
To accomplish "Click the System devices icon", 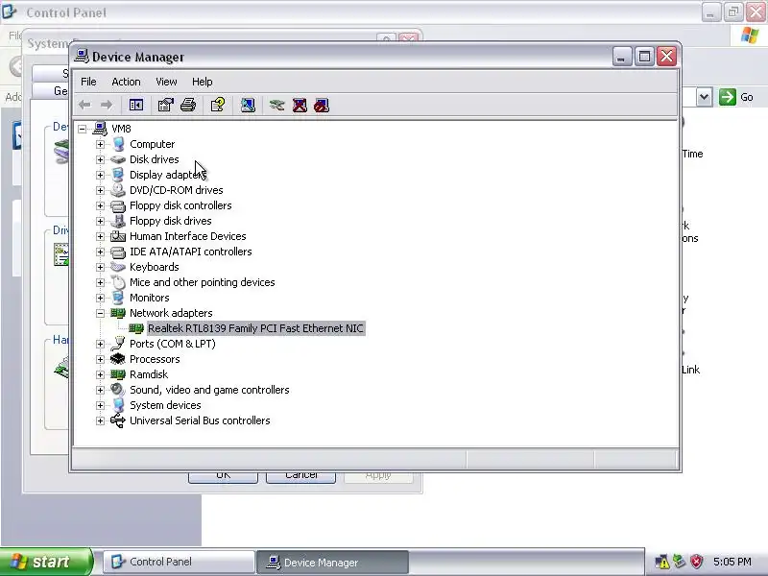I will point(118,405).
